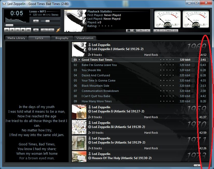Viewport: 214px width, 169px height.
Task: Select track Babe I'm Gonna Leave You
Action: pos(140,65)
